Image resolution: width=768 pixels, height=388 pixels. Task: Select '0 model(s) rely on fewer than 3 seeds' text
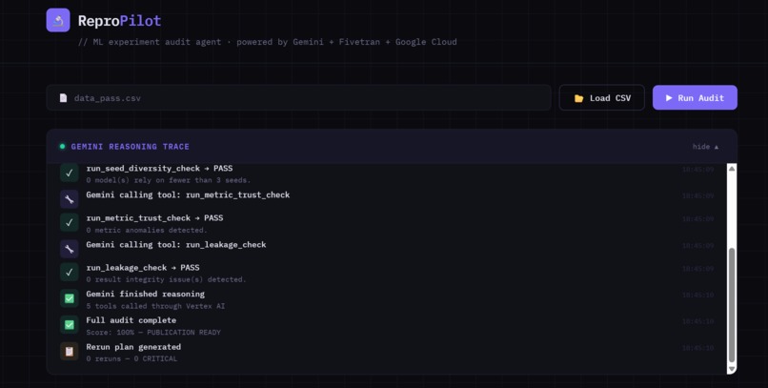pos(168,180)
